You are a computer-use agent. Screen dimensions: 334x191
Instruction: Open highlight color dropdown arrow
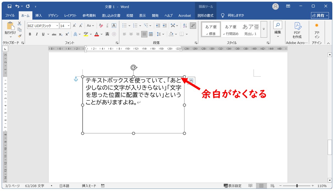(x=91, y=34)
